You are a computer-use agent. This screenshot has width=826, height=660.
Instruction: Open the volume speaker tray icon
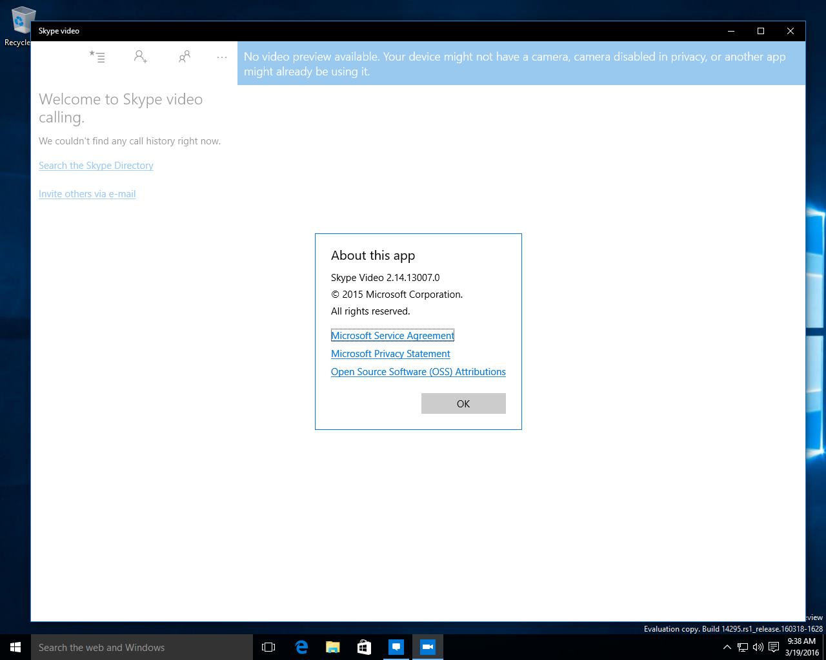[758, 647]
